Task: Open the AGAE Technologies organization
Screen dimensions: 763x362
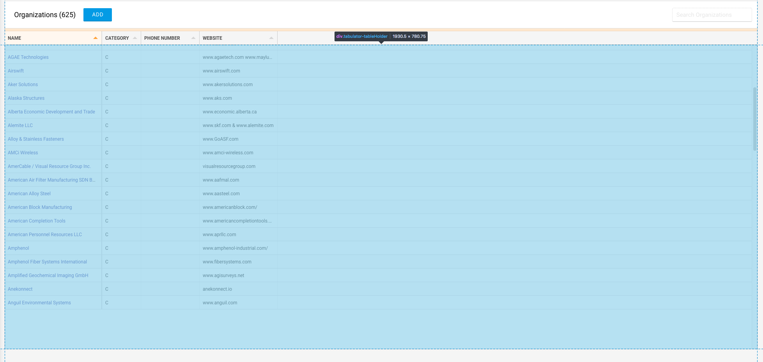Action: click(x=28, y=57)
